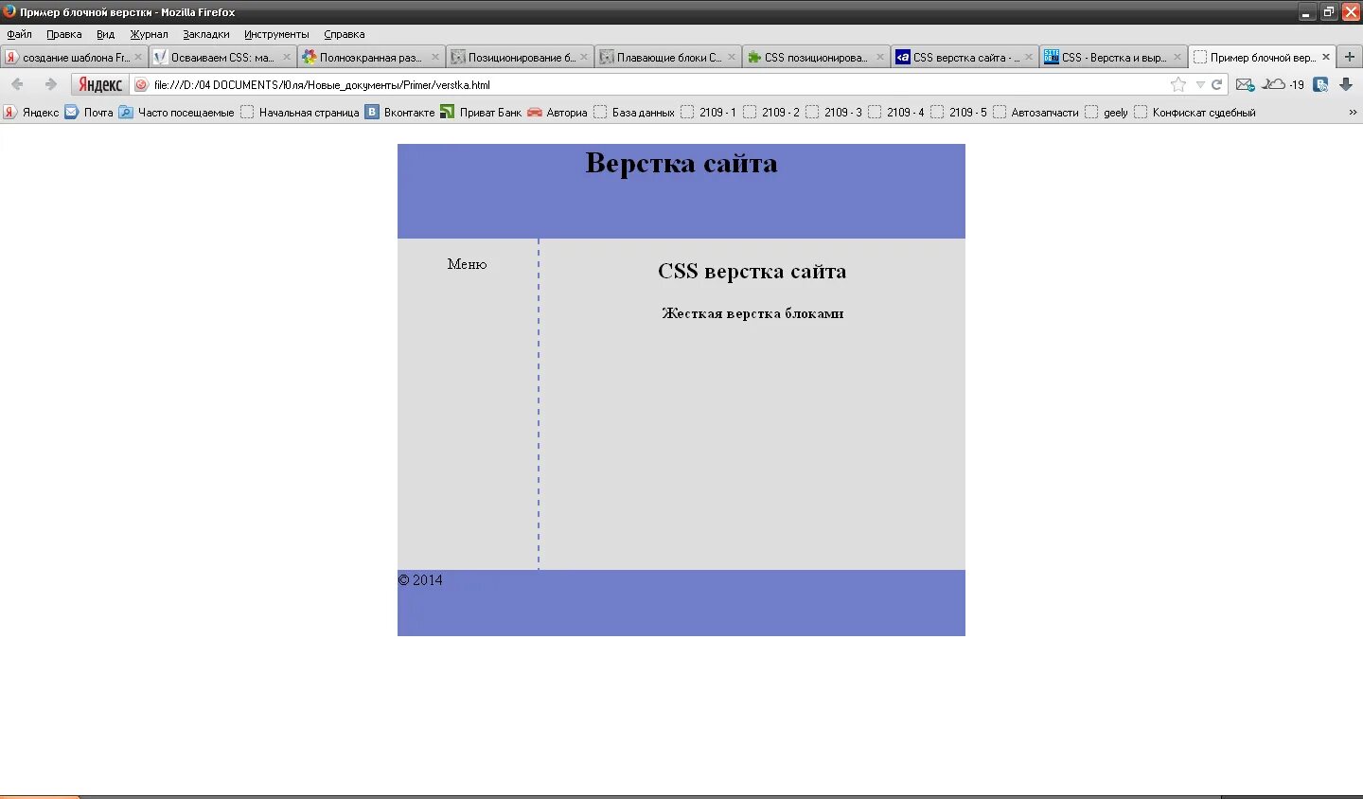The width and height of the screenshot is (1363, 799).
Task: Toggle the bookmark star for this page
Action: click(x=1177, y=84)
